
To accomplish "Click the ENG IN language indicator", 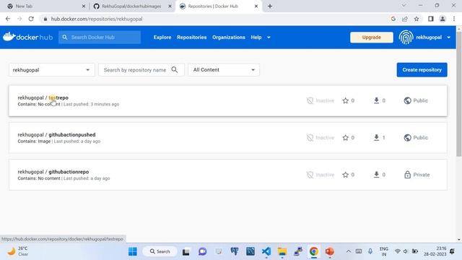I will pos(383,251).
